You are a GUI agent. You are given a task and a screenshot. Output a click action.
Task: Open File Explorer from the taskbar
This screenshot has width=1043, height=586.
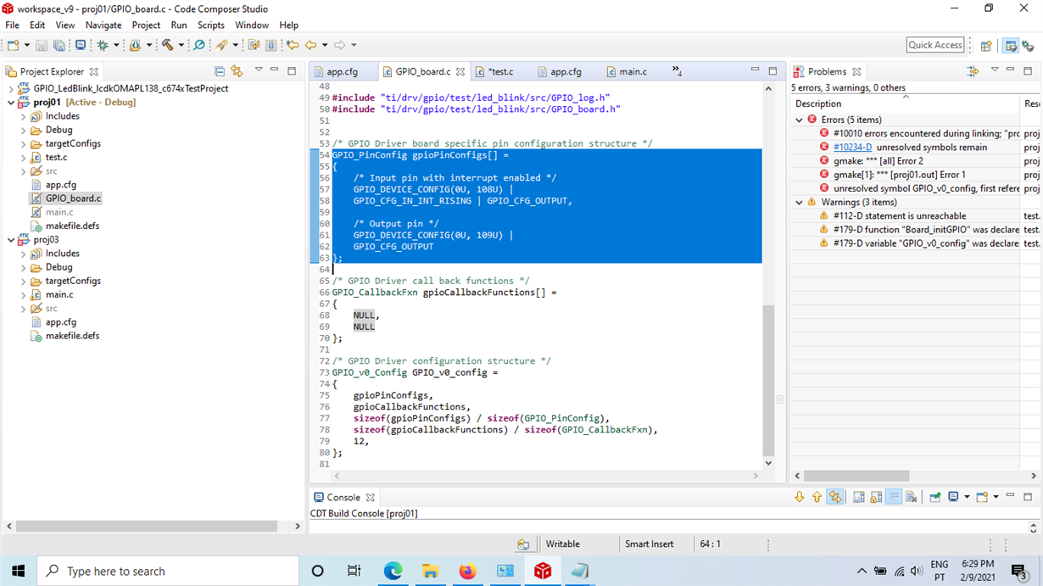(x=430, y=572)
